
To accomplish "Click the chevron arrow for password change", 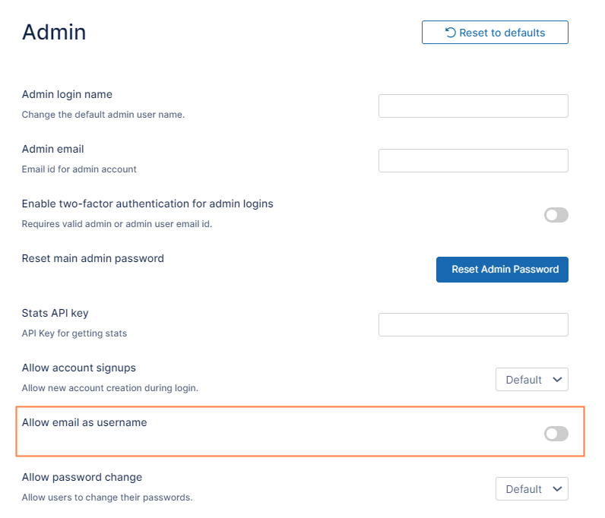I will point(557,489).
